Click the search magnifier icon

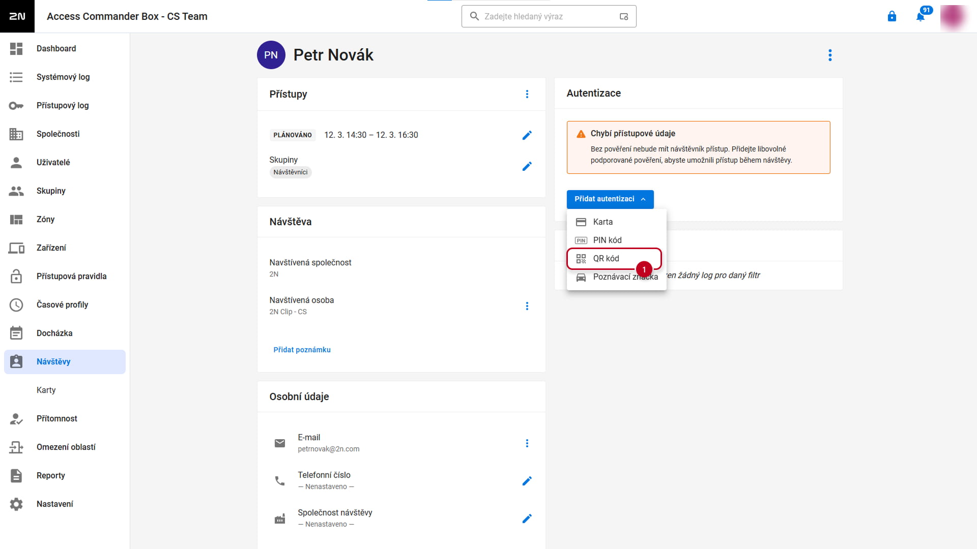tap(474, 16)
